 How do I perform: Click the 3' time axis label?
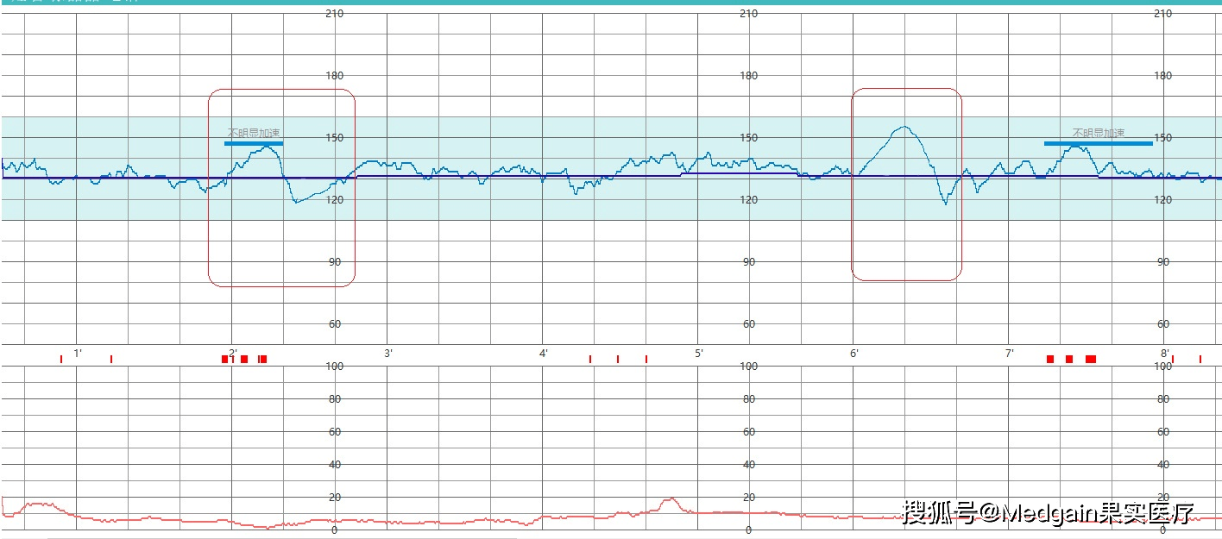coord(388,354)
